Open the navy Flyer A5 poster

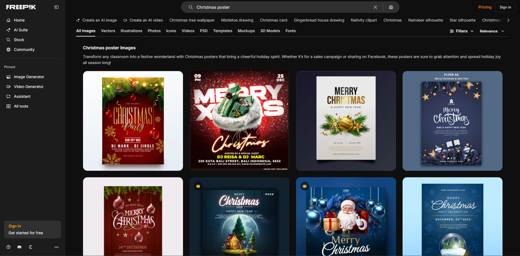[x=452, y=121]
